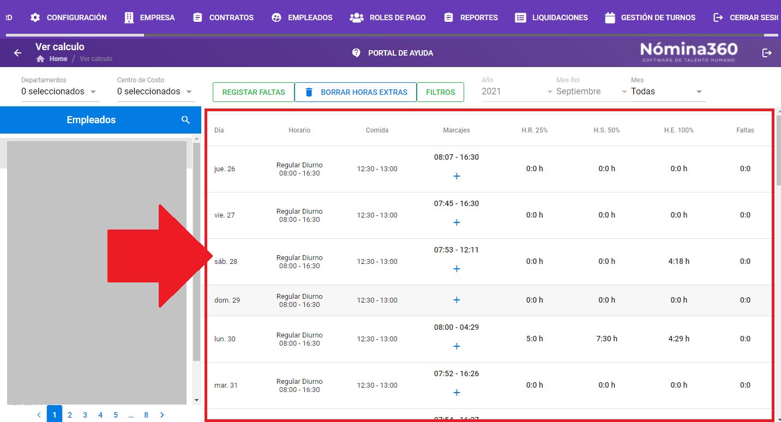Click the employee list scrollbar

pyautogui.click(x=197, y=251)
